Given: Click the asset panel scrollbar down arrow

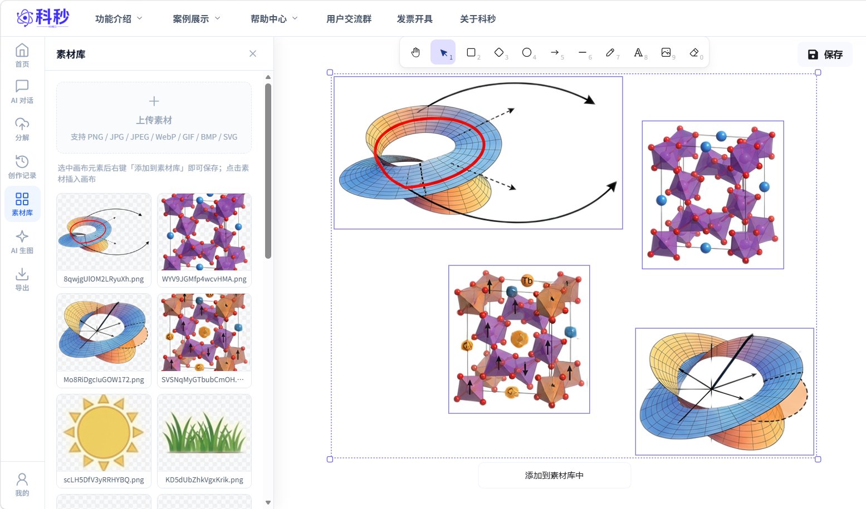Looking at the screenshot, I should click(268, 502).
